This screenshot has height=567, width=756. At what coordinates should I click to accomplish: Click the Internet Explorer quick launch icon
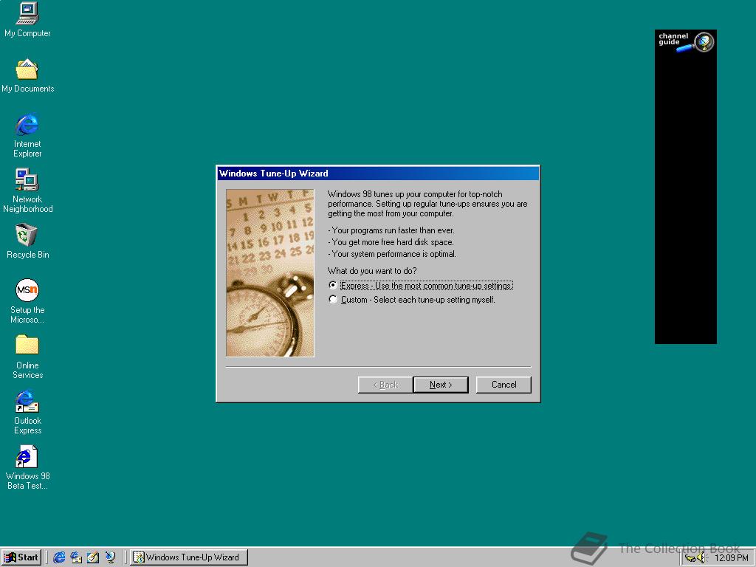59,557
